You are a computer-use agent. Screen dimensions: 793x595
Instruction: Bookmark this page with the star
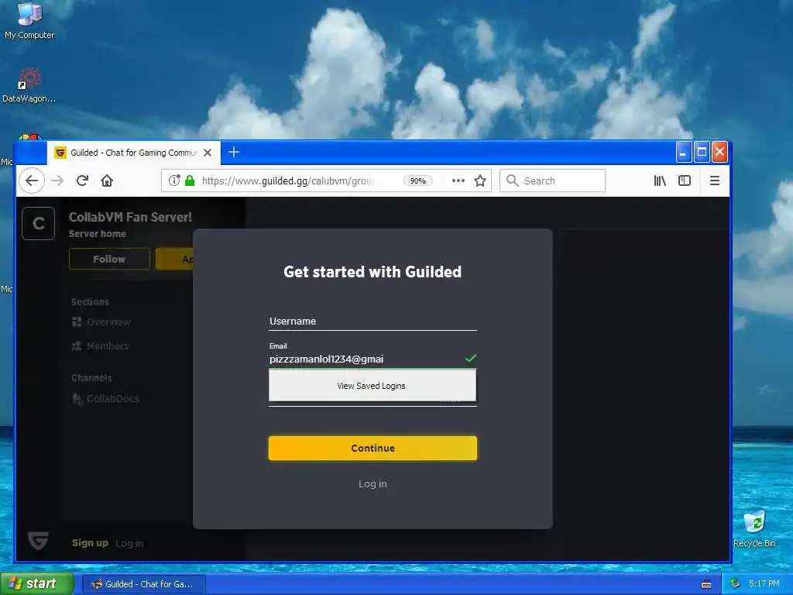pyautogui.click(x=480, y=181)
